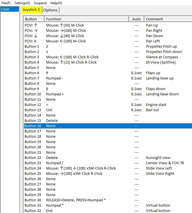Select the Button 7 row
Screen dimensions: 192x213
[108, 78]
